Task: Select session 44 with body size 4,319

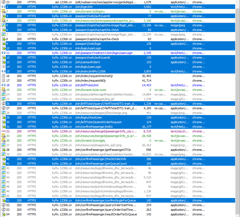Action: click(x=118, y=177)
